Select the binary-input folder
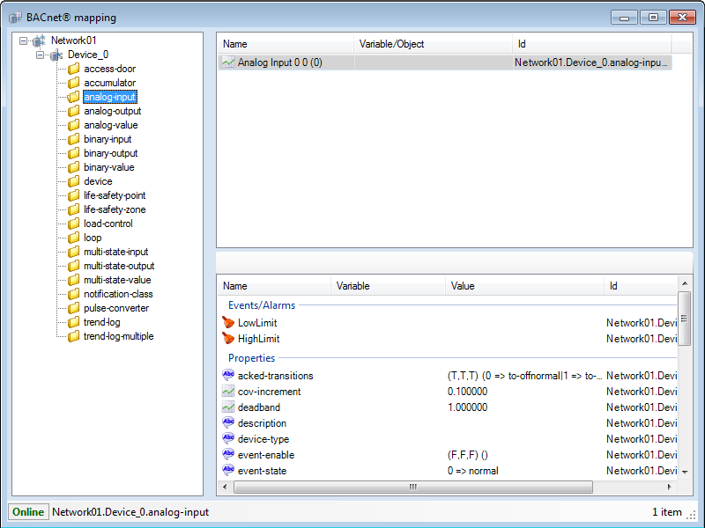705x528 pixels. click(108, 139)
